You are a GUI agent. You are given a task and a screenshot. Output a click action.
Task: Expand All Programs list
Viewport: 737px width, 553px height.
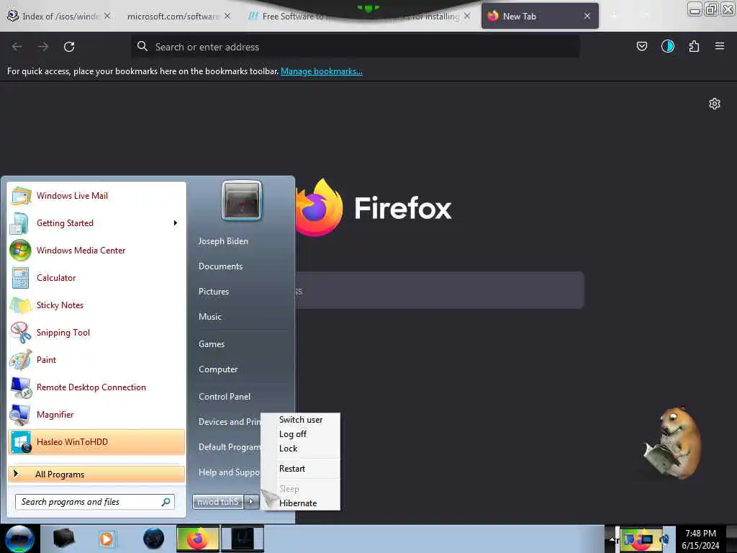pos(96,474)
